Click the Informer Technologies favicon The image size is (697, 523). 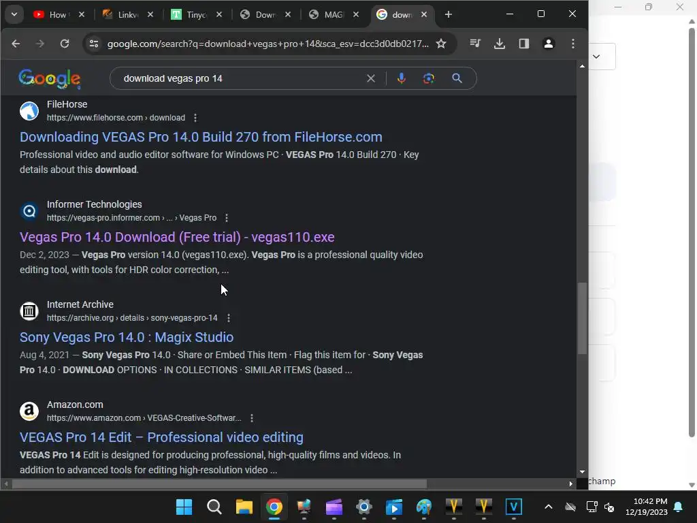29,211
